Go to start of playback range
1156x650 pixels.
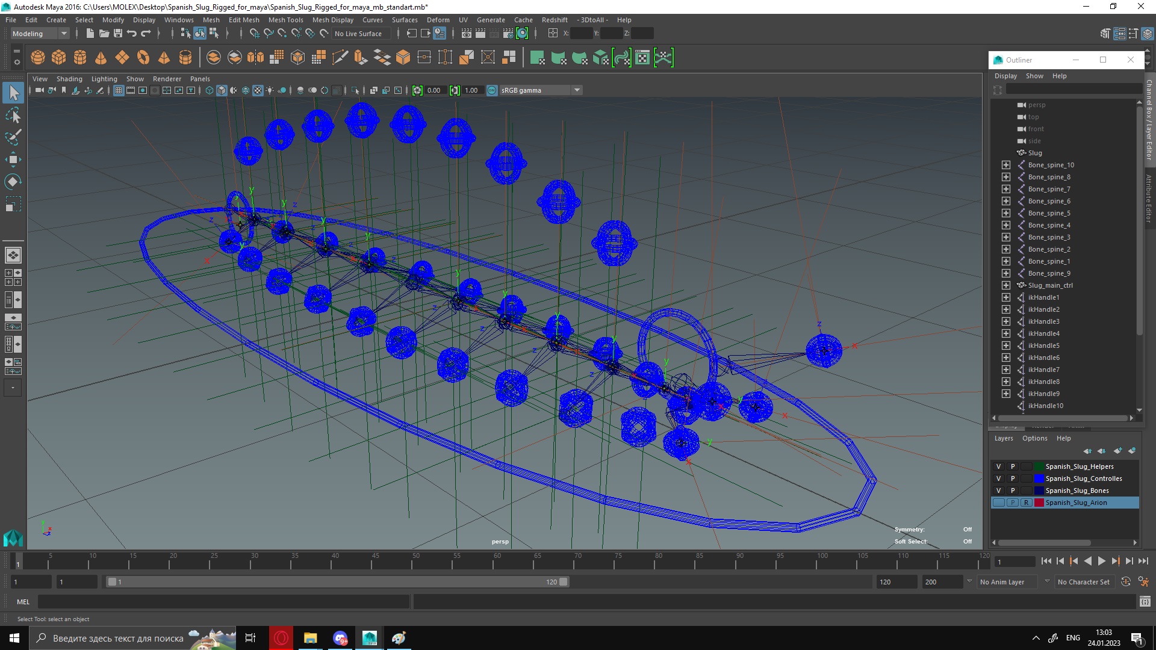[x=1046, y=562]
